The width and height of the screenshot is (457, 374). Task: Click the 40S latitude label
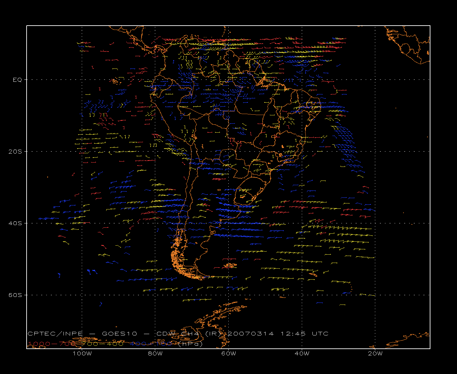point(15,223)
